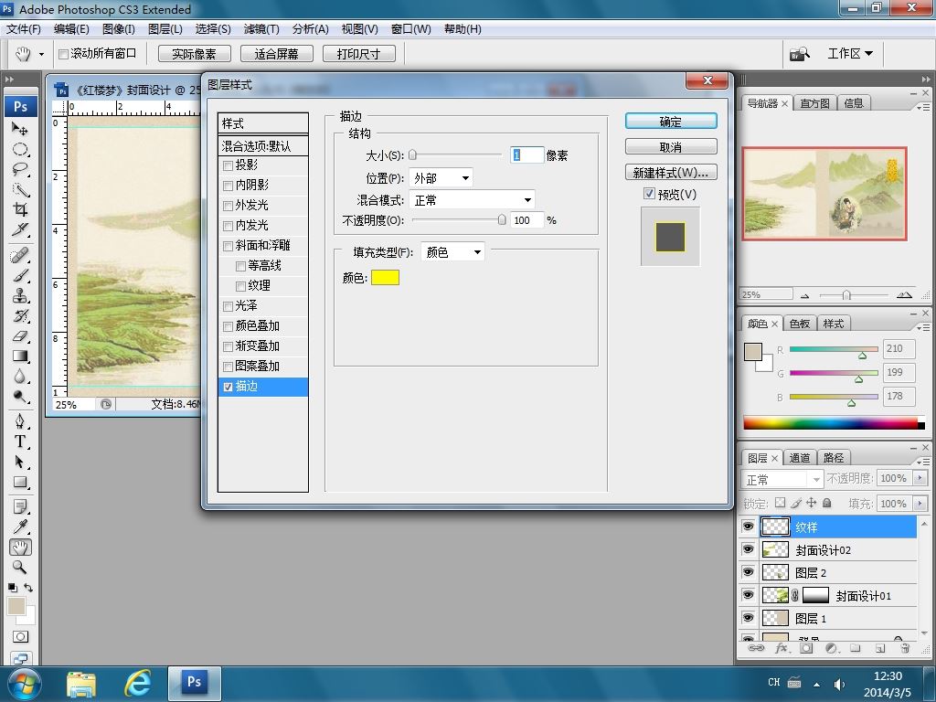Click the 新建样式(W)... button
This screenshot has width=936, height=702.
pyautogui.click(x=671, y=173)
